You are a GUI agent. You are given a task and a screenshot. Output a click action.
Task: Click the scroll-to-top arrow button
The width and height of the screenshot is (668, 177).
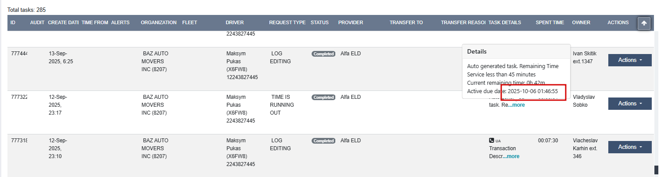coord(644,24)
